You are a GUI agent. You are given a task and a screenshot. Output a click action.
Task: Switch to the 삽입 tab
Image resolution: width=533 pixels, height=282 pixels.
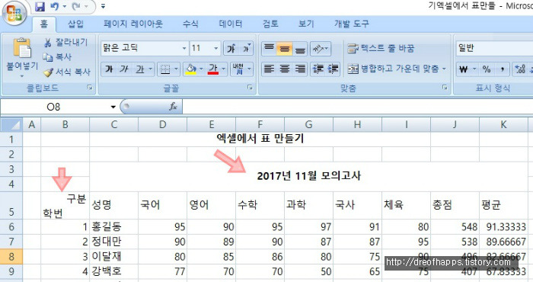(75, 24)
